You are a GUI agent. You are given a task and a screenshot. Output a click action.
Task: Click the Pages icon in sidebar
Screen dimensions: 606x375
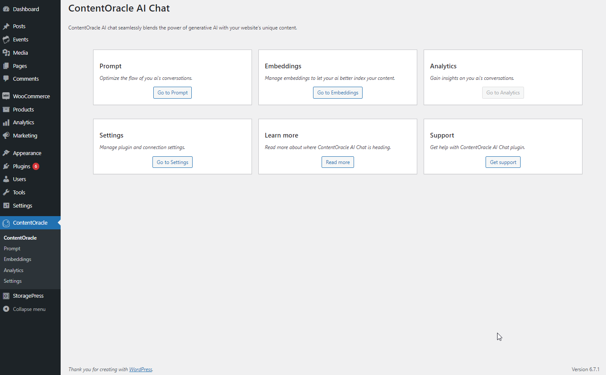6,66
